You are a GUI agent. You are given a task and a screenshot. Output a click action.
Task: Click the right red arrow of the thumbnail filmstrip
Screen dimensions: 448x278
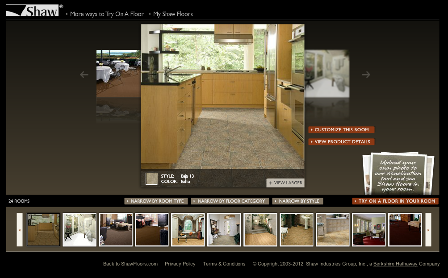tap(429, 229)
